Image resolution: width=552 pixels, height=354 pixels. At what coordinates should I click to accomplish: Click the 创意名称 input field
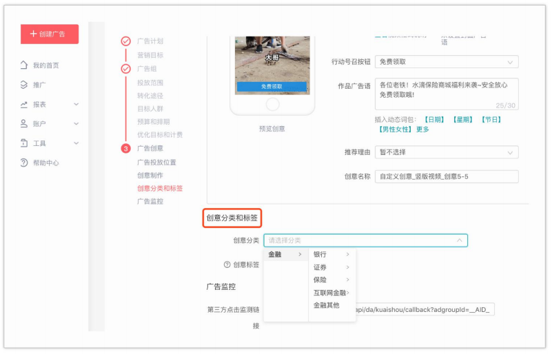click(447, 176)
